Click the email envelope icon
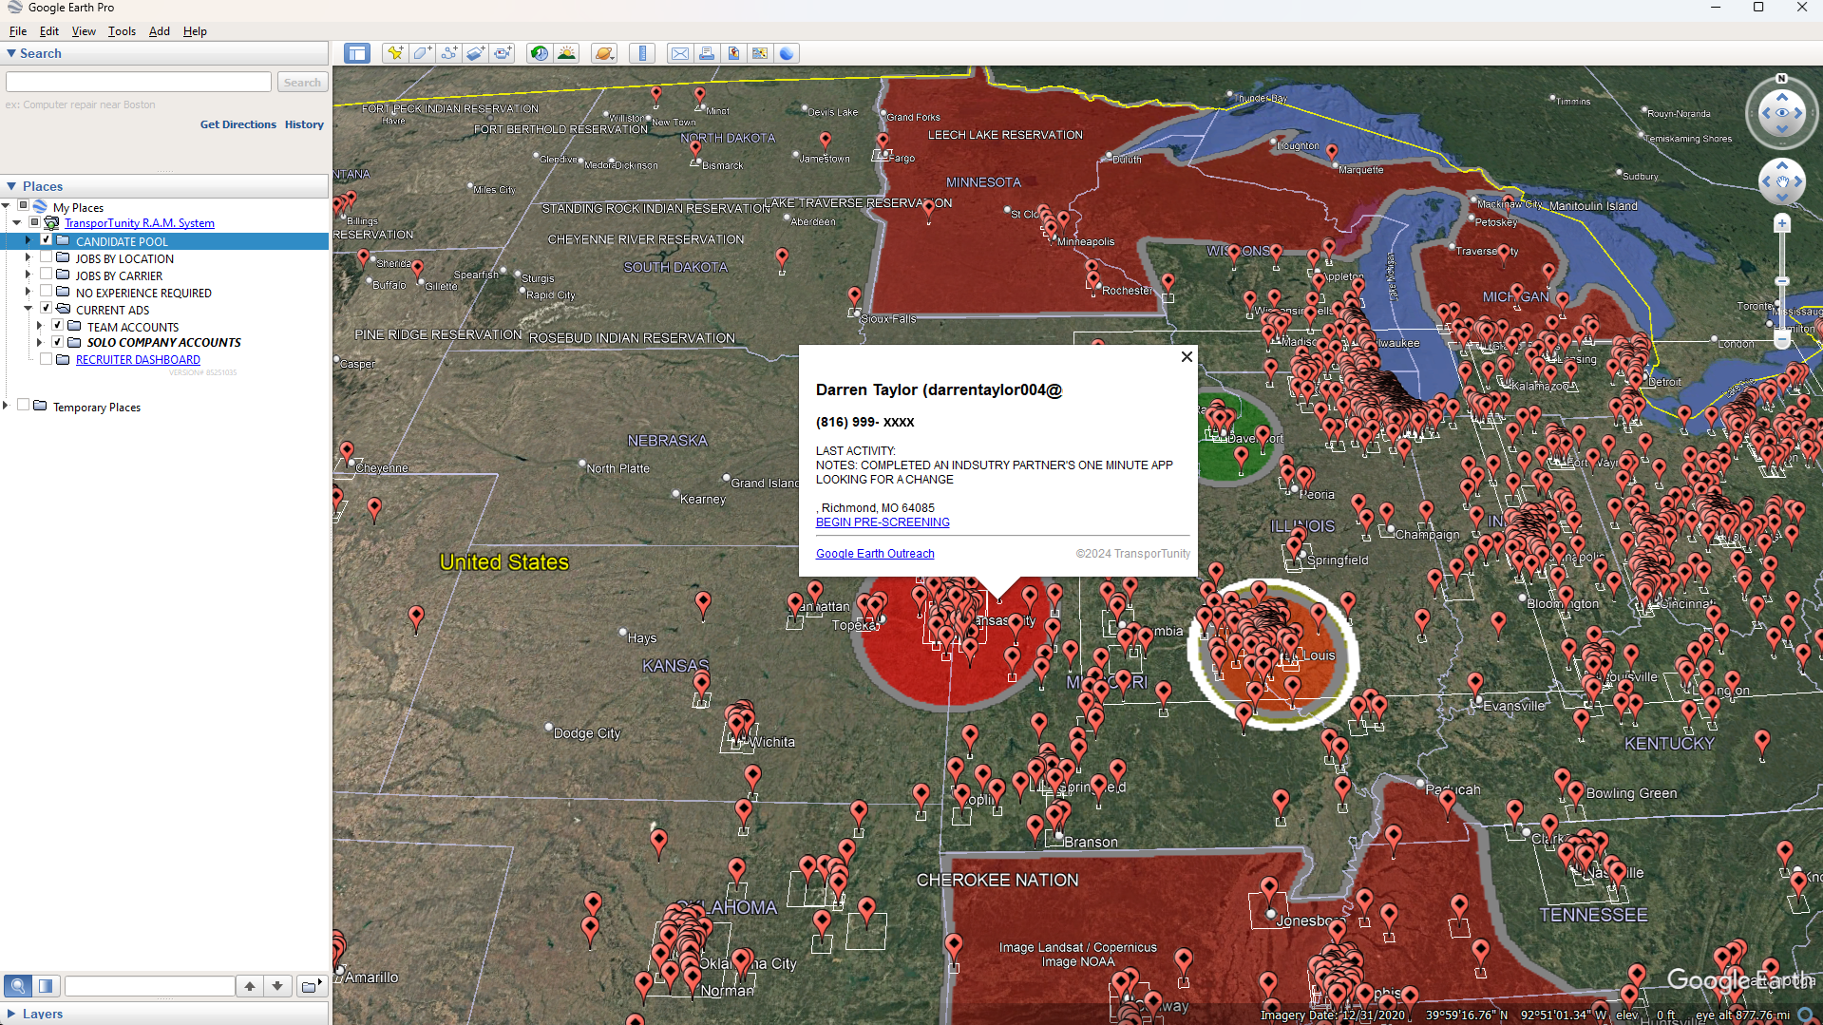 pyautogui.click(x=680, y=53)
